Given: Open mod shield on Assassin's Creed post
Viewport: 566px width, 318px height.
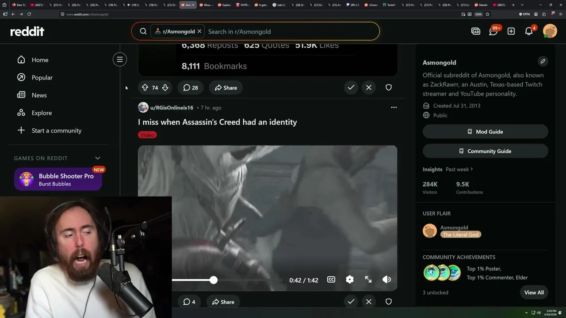Looking at the screenshot, I should pyautogui.click(x=389, y=302).
